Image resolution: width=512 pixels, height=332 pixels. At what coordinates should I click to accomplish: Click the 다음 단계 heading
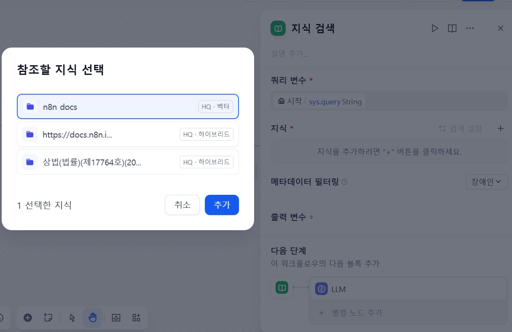(x=289, y=250)
